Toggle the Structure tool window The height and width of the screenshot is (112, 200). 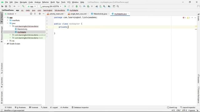(x=2, y=68)
